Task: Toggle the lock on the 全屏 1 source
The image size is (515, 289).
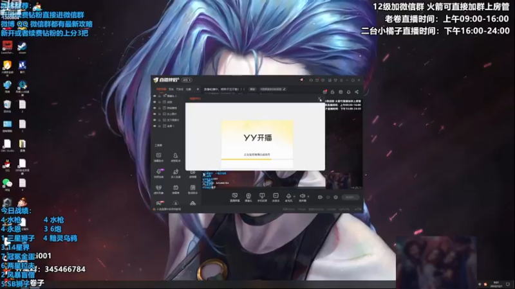Action: [x=160, y=126]
